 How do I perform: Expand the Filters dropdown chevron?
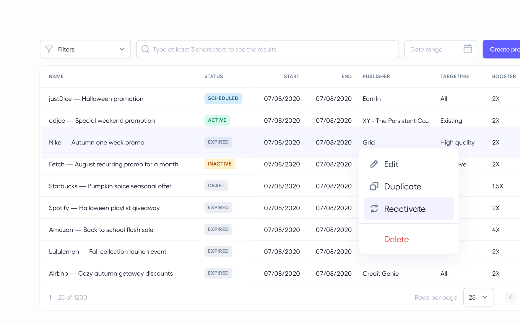coord(122,49)
